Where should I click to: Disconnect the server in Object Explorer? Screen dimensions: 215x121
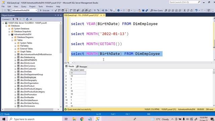(x=17, y=19)
